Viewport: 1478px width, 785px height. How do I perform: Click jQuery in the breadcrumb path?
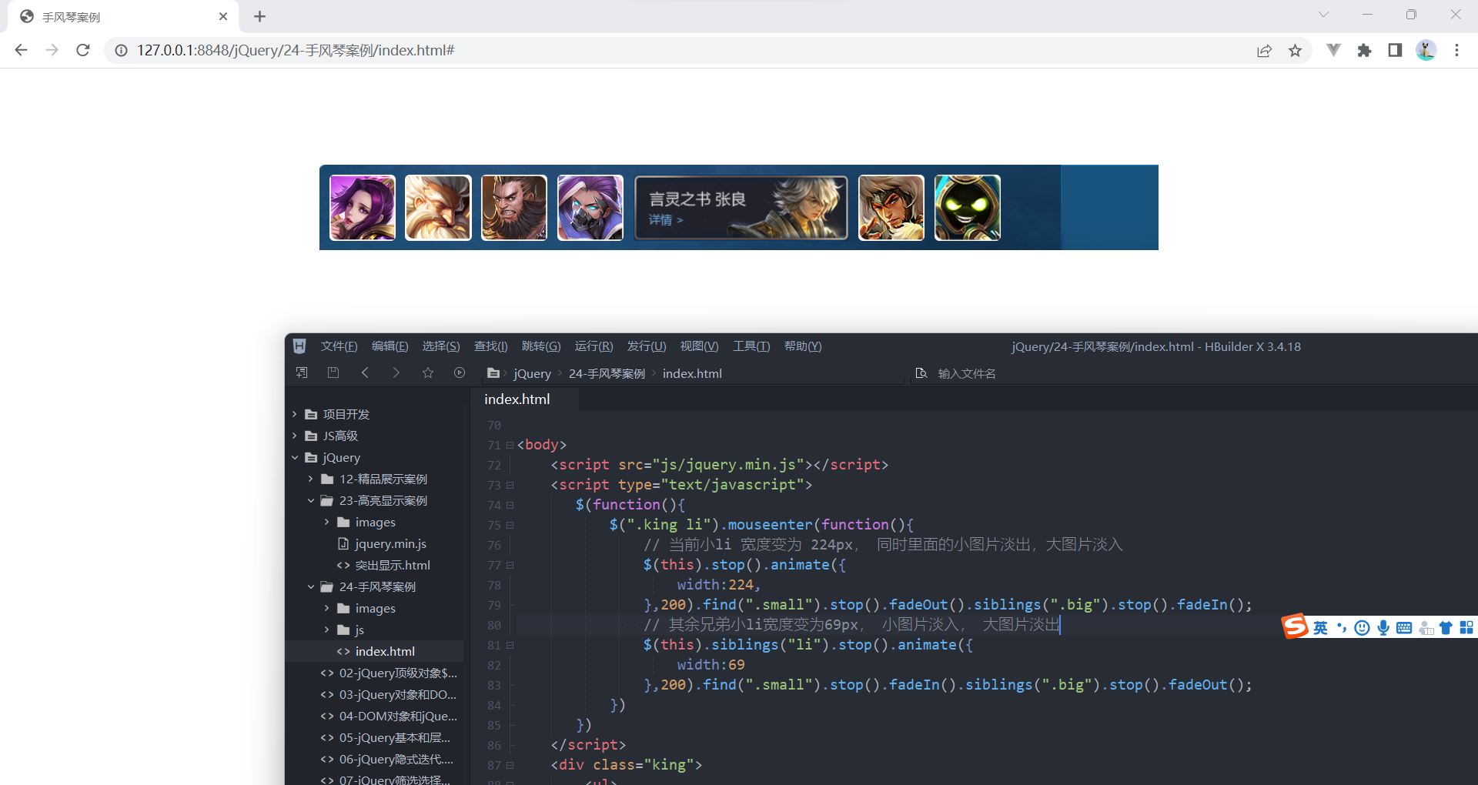pyautogui.click(x=533, y=373)
